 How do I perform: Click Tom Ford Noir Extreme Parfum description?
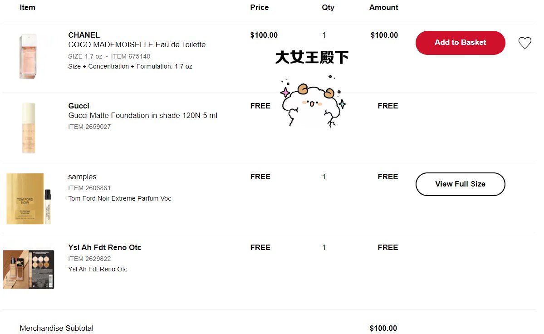click(119, 198)
